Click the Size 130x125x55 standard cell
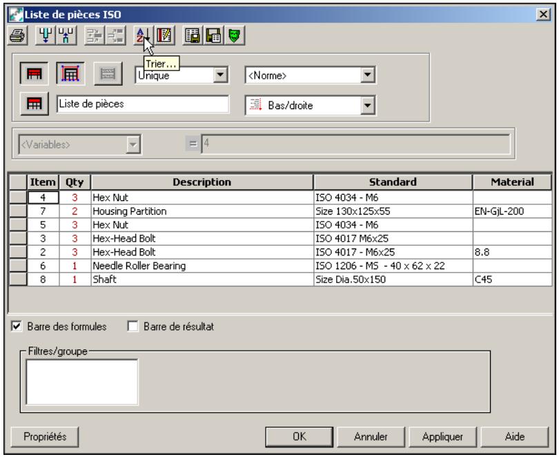The height and width of the screenshot is (457, 559). tap(393, 211)
